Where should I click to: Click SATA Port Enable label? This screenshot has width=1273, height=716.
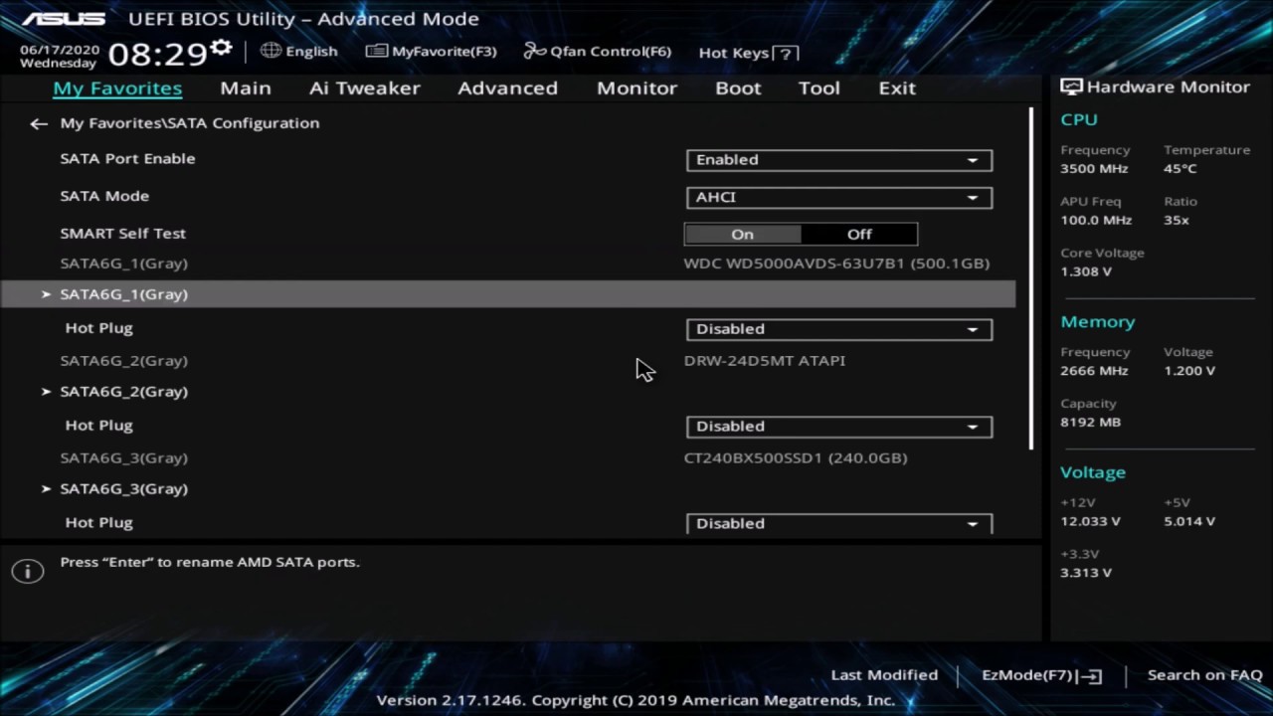[x=127, y=159]
